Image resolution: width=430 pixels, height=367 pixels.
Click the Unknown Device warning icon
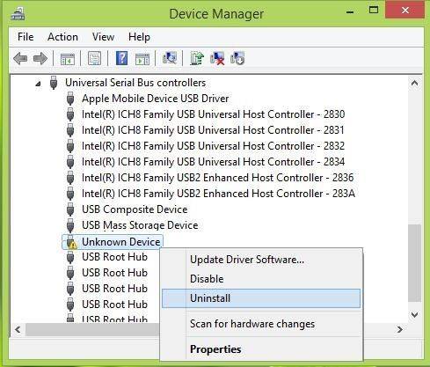[x=70, y=242]
